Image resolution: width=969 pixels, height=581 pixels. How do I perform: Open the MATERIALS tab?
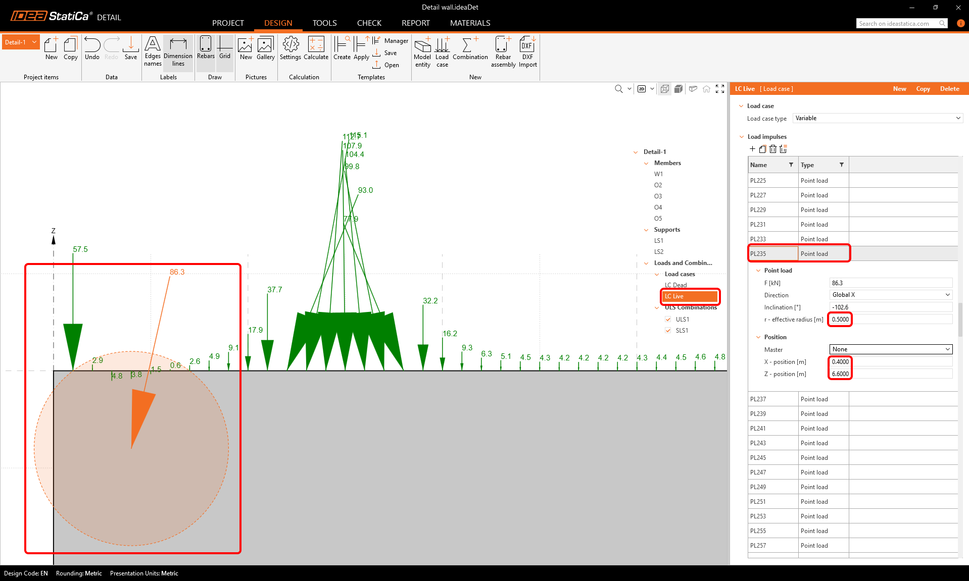click(470, 23)
